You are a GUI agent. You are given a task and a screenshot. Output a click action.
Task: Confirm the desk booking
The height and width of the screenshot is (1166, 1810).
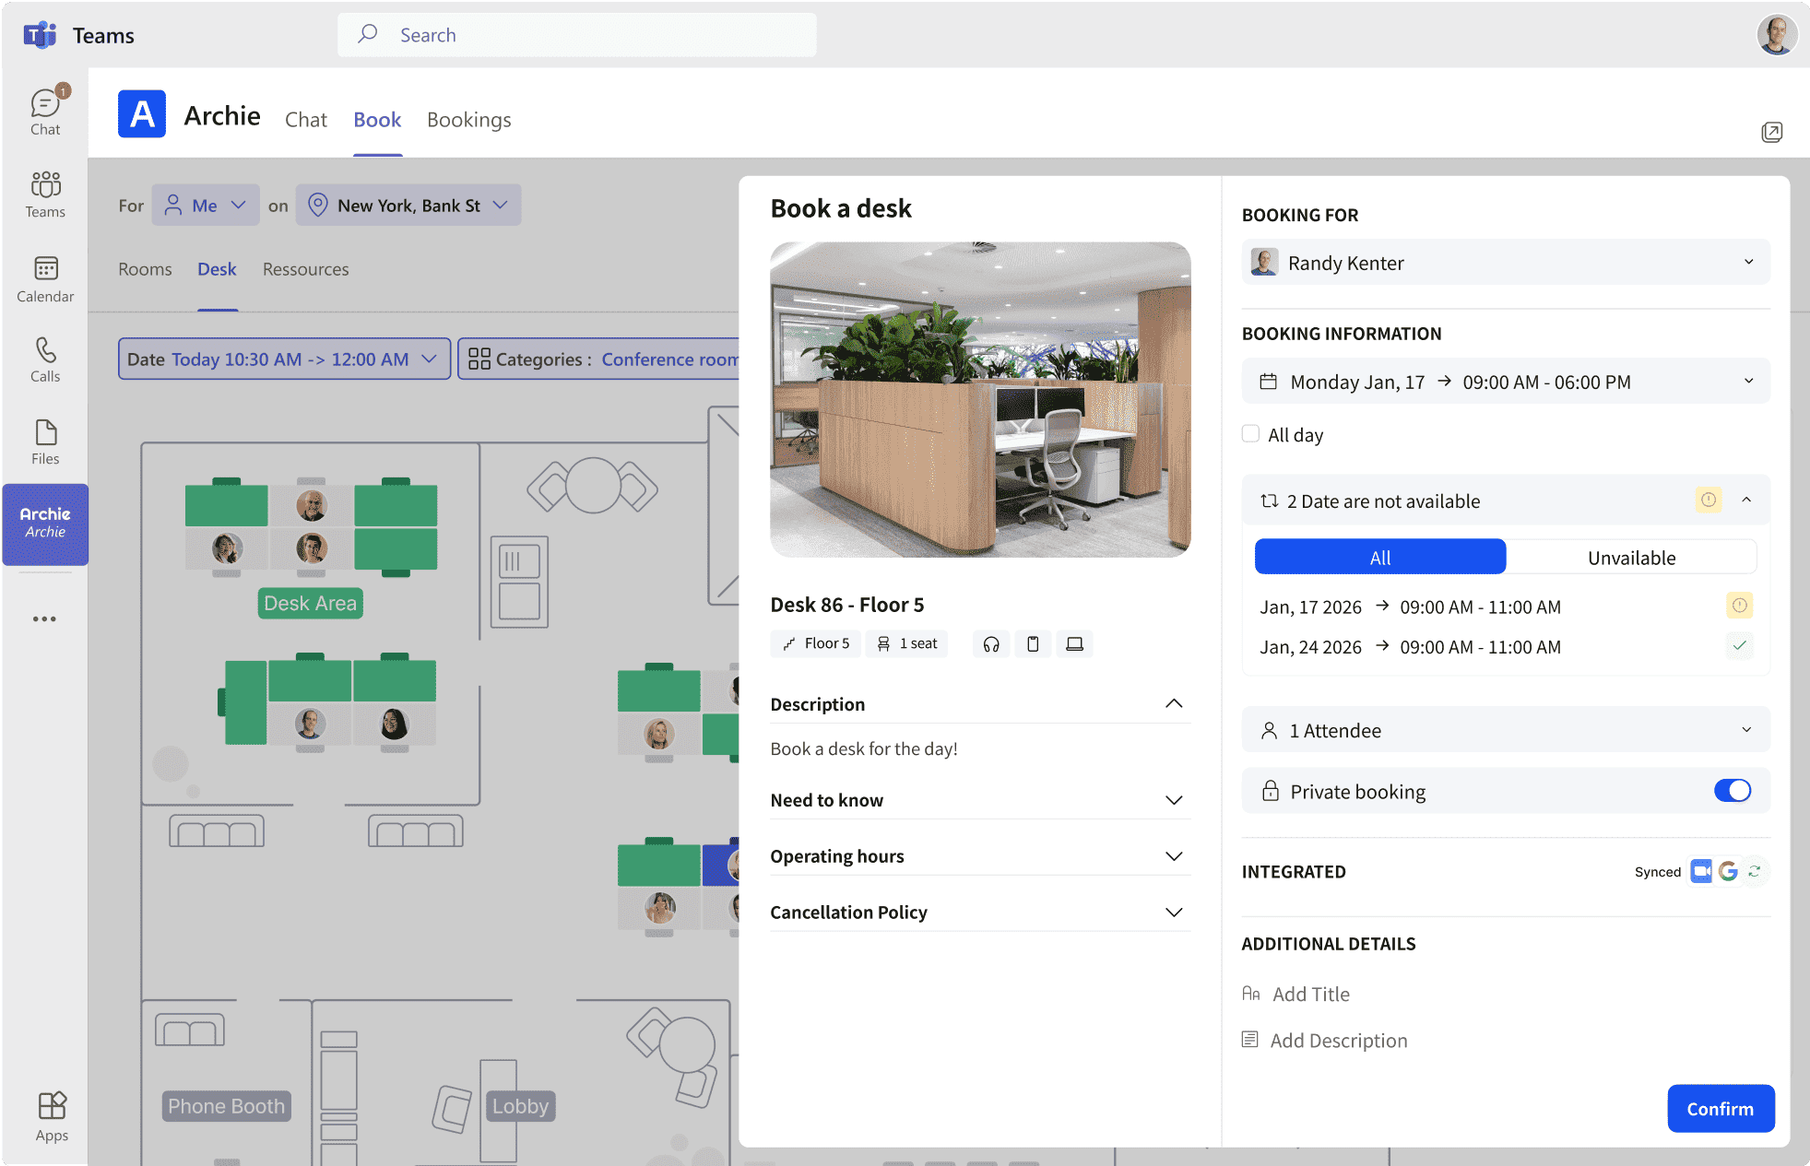tap(1720, 1108)
